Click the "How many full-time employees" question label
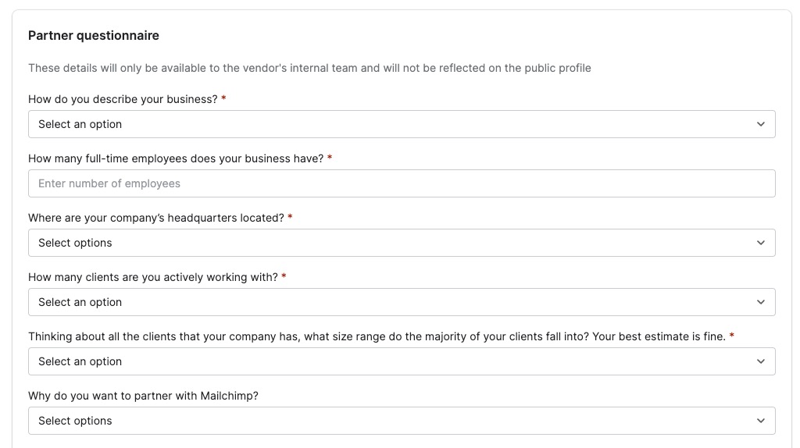The height and width of the screenshot is (448, 800). [176, 158]
